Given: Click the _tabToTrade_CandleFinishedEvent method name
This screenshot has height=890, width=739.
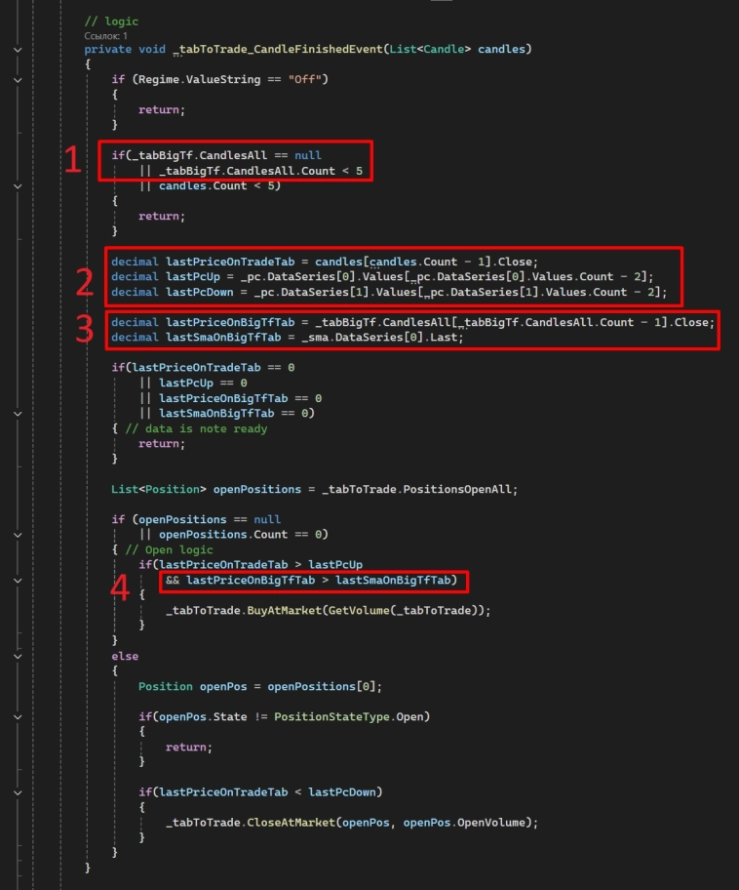Looking at the screenshot, I should (x=278, y=50).
